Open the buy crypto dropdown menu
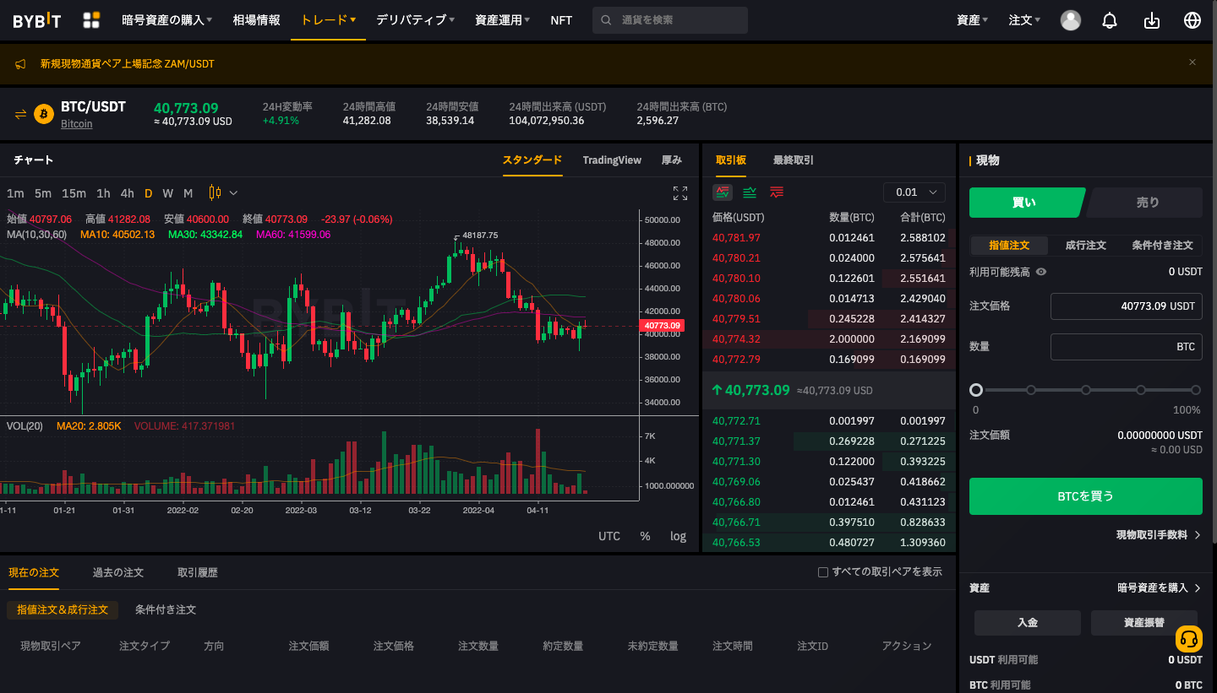The image size is (1217, 693). point(166,20)
